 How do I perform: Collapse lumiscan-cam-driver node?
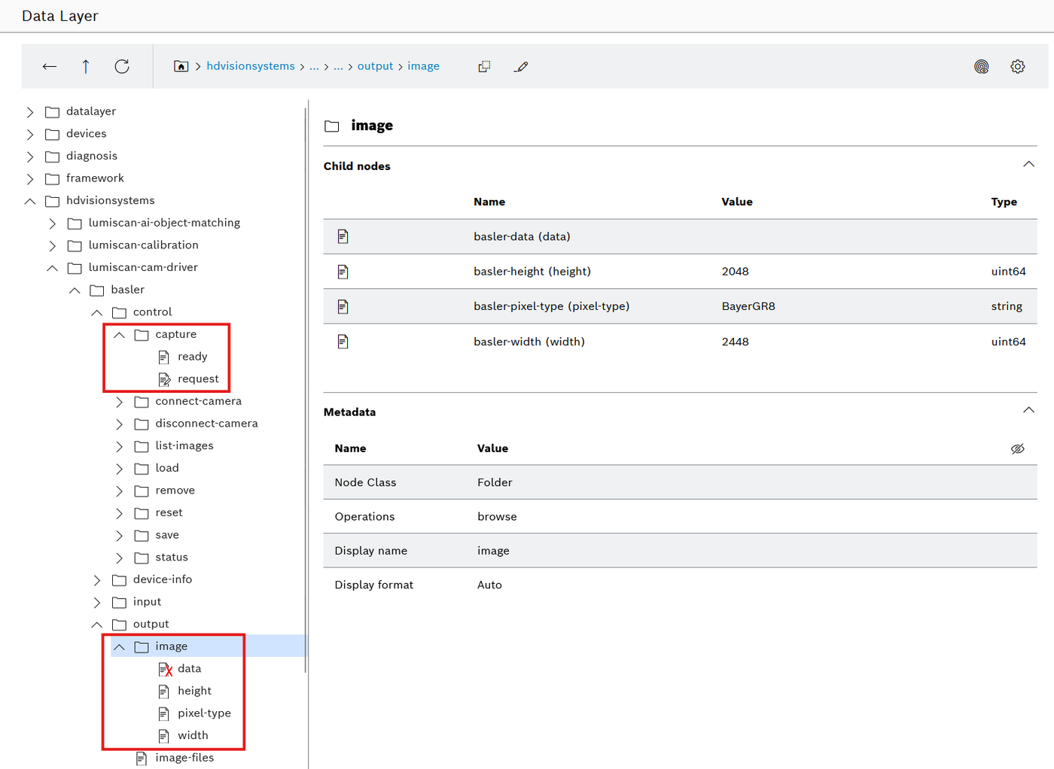[52, 268]
